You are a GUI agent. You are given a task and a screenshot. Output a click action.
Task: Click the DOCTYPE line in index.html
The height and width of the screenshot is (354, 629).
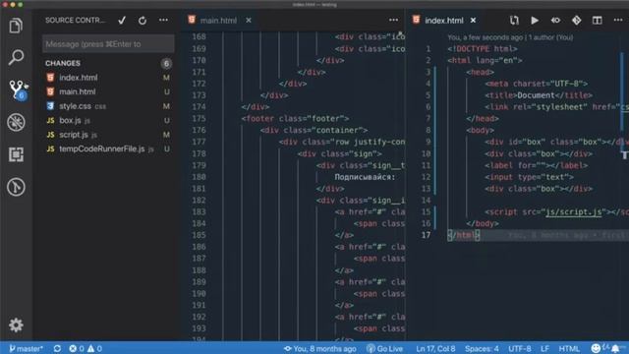point(483,49)
